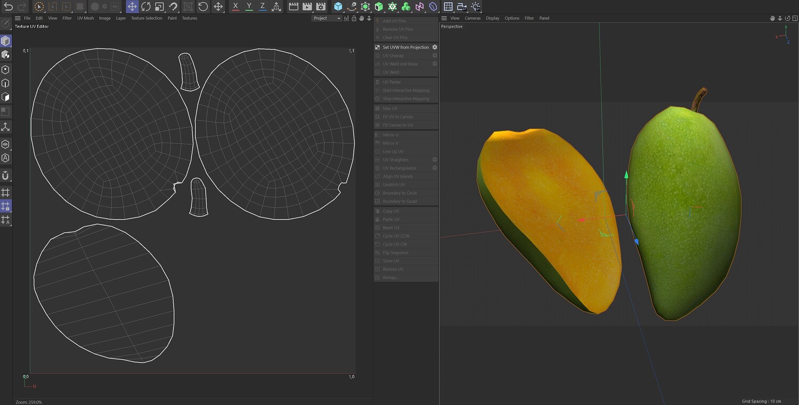The height and width of the screenshot is (405, 799).
Task: Click the clapperboard icon with play arrow
Action: (307, 7)
